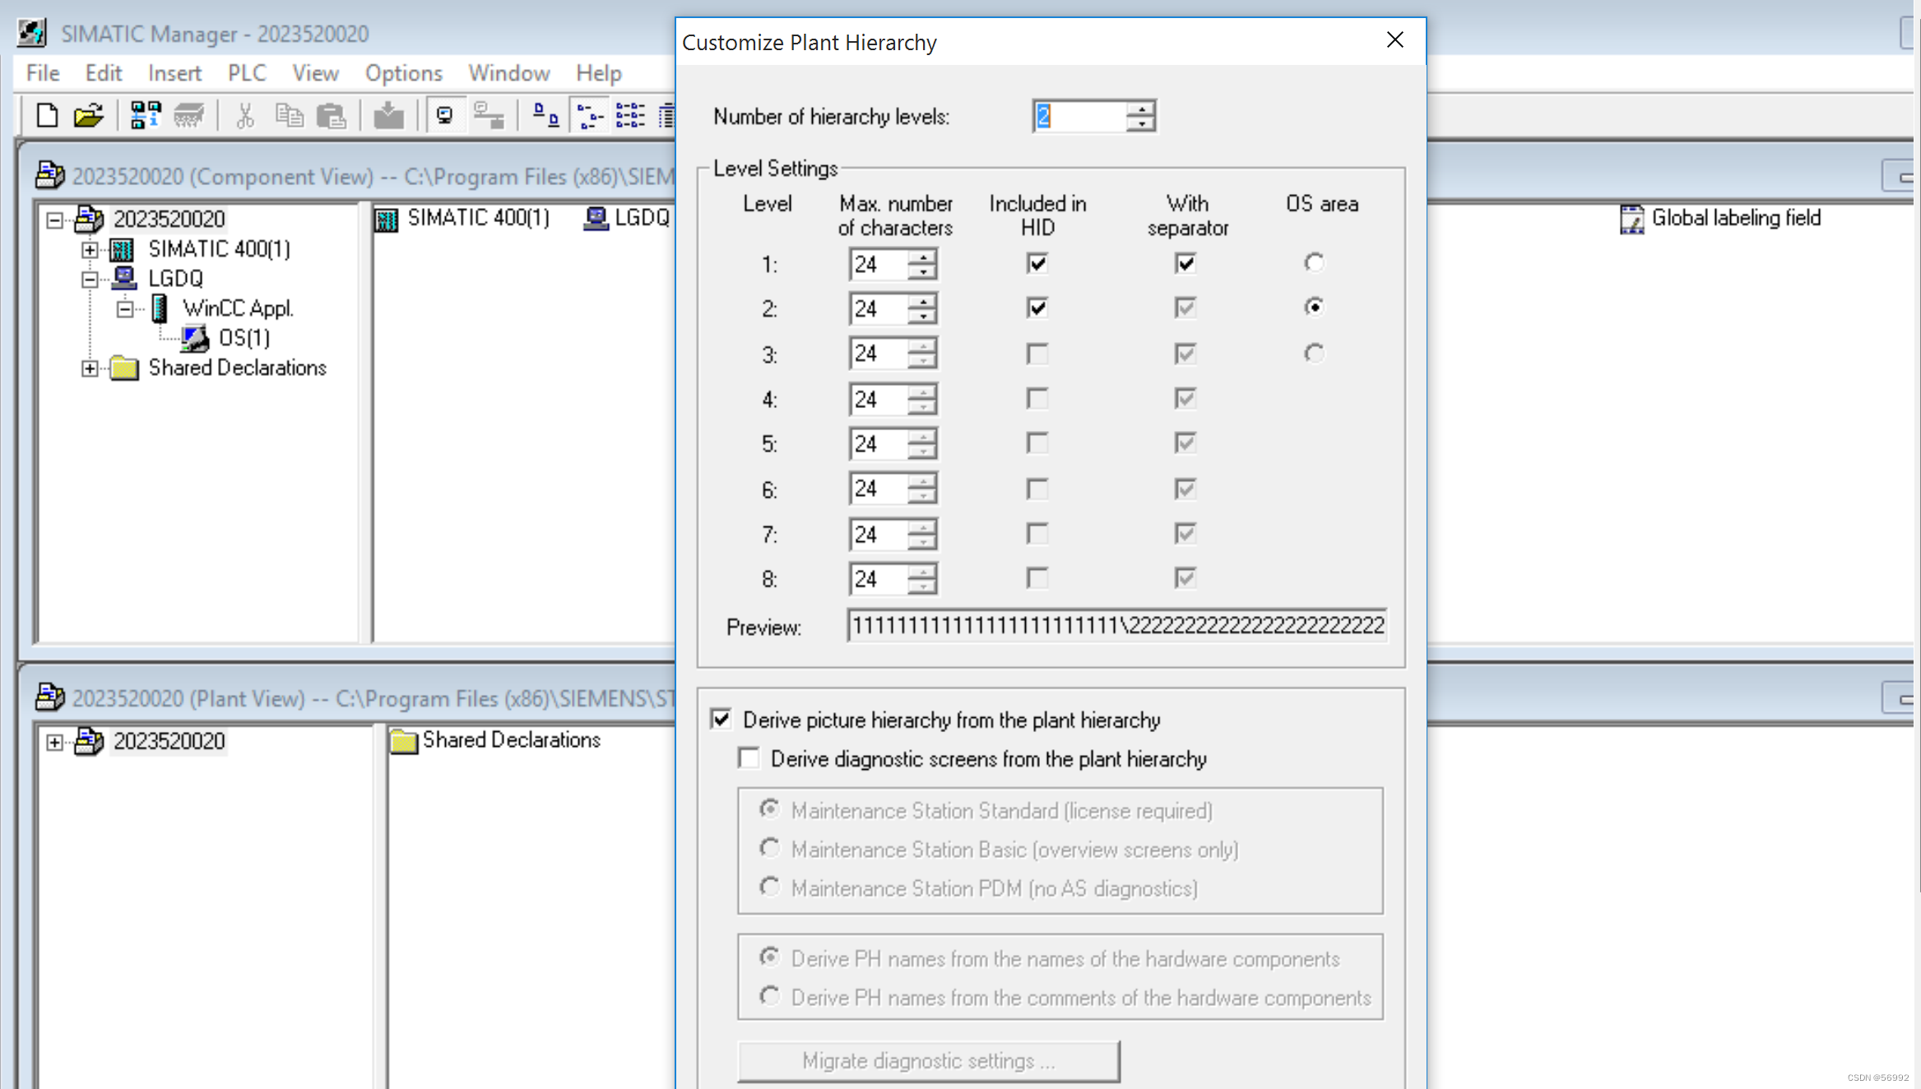Close the Customize Plant Hierarchy dialog
1921x1089 pixels.
pos(1394,39)
